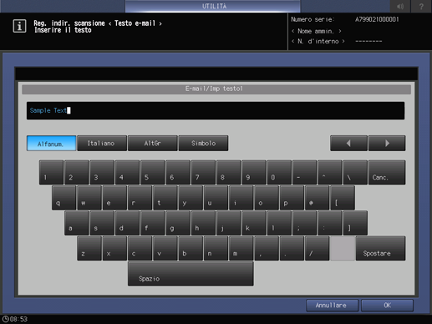
Task: Toggle the Spostare shift key
Action: coord(380,248)
